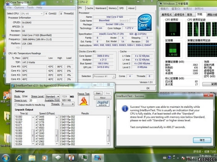Show hidden tray icons arrow
The height and width of the screenshot is (162, 217).
point(178,158)
